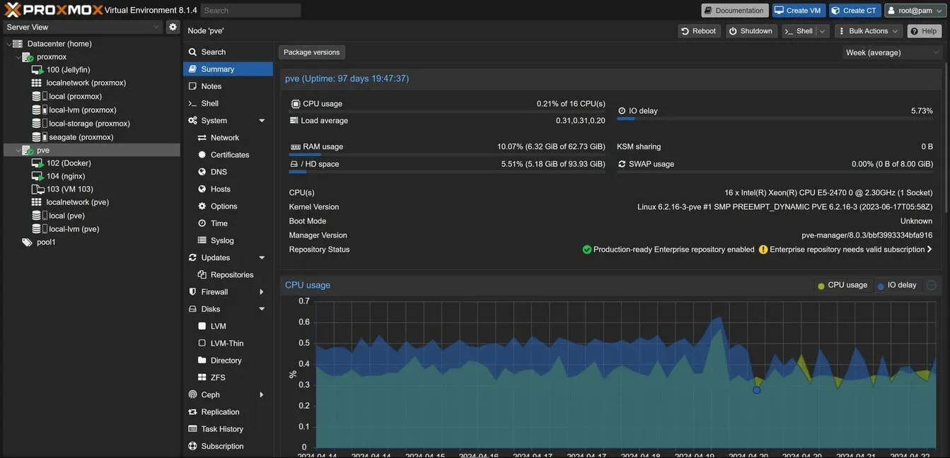Click the 103 (VM 103) stopped VM icon

37,189
